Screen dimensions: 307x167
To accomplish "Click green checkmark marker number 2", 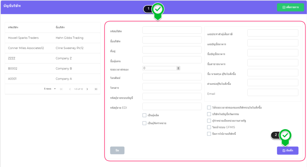I will 285,136.
